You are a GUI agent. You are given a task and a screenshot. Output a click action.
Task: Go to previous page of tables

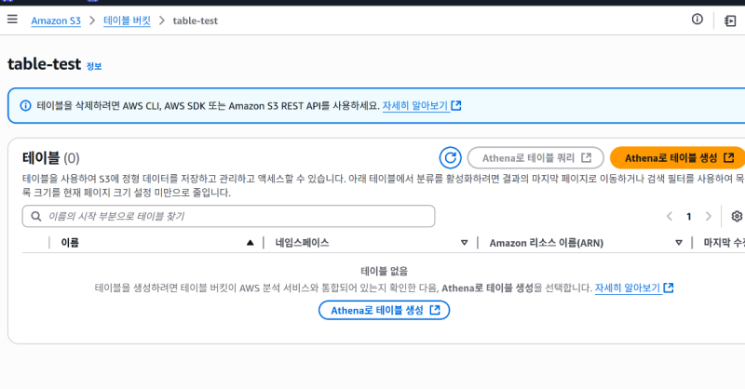[x=670, y=217]
